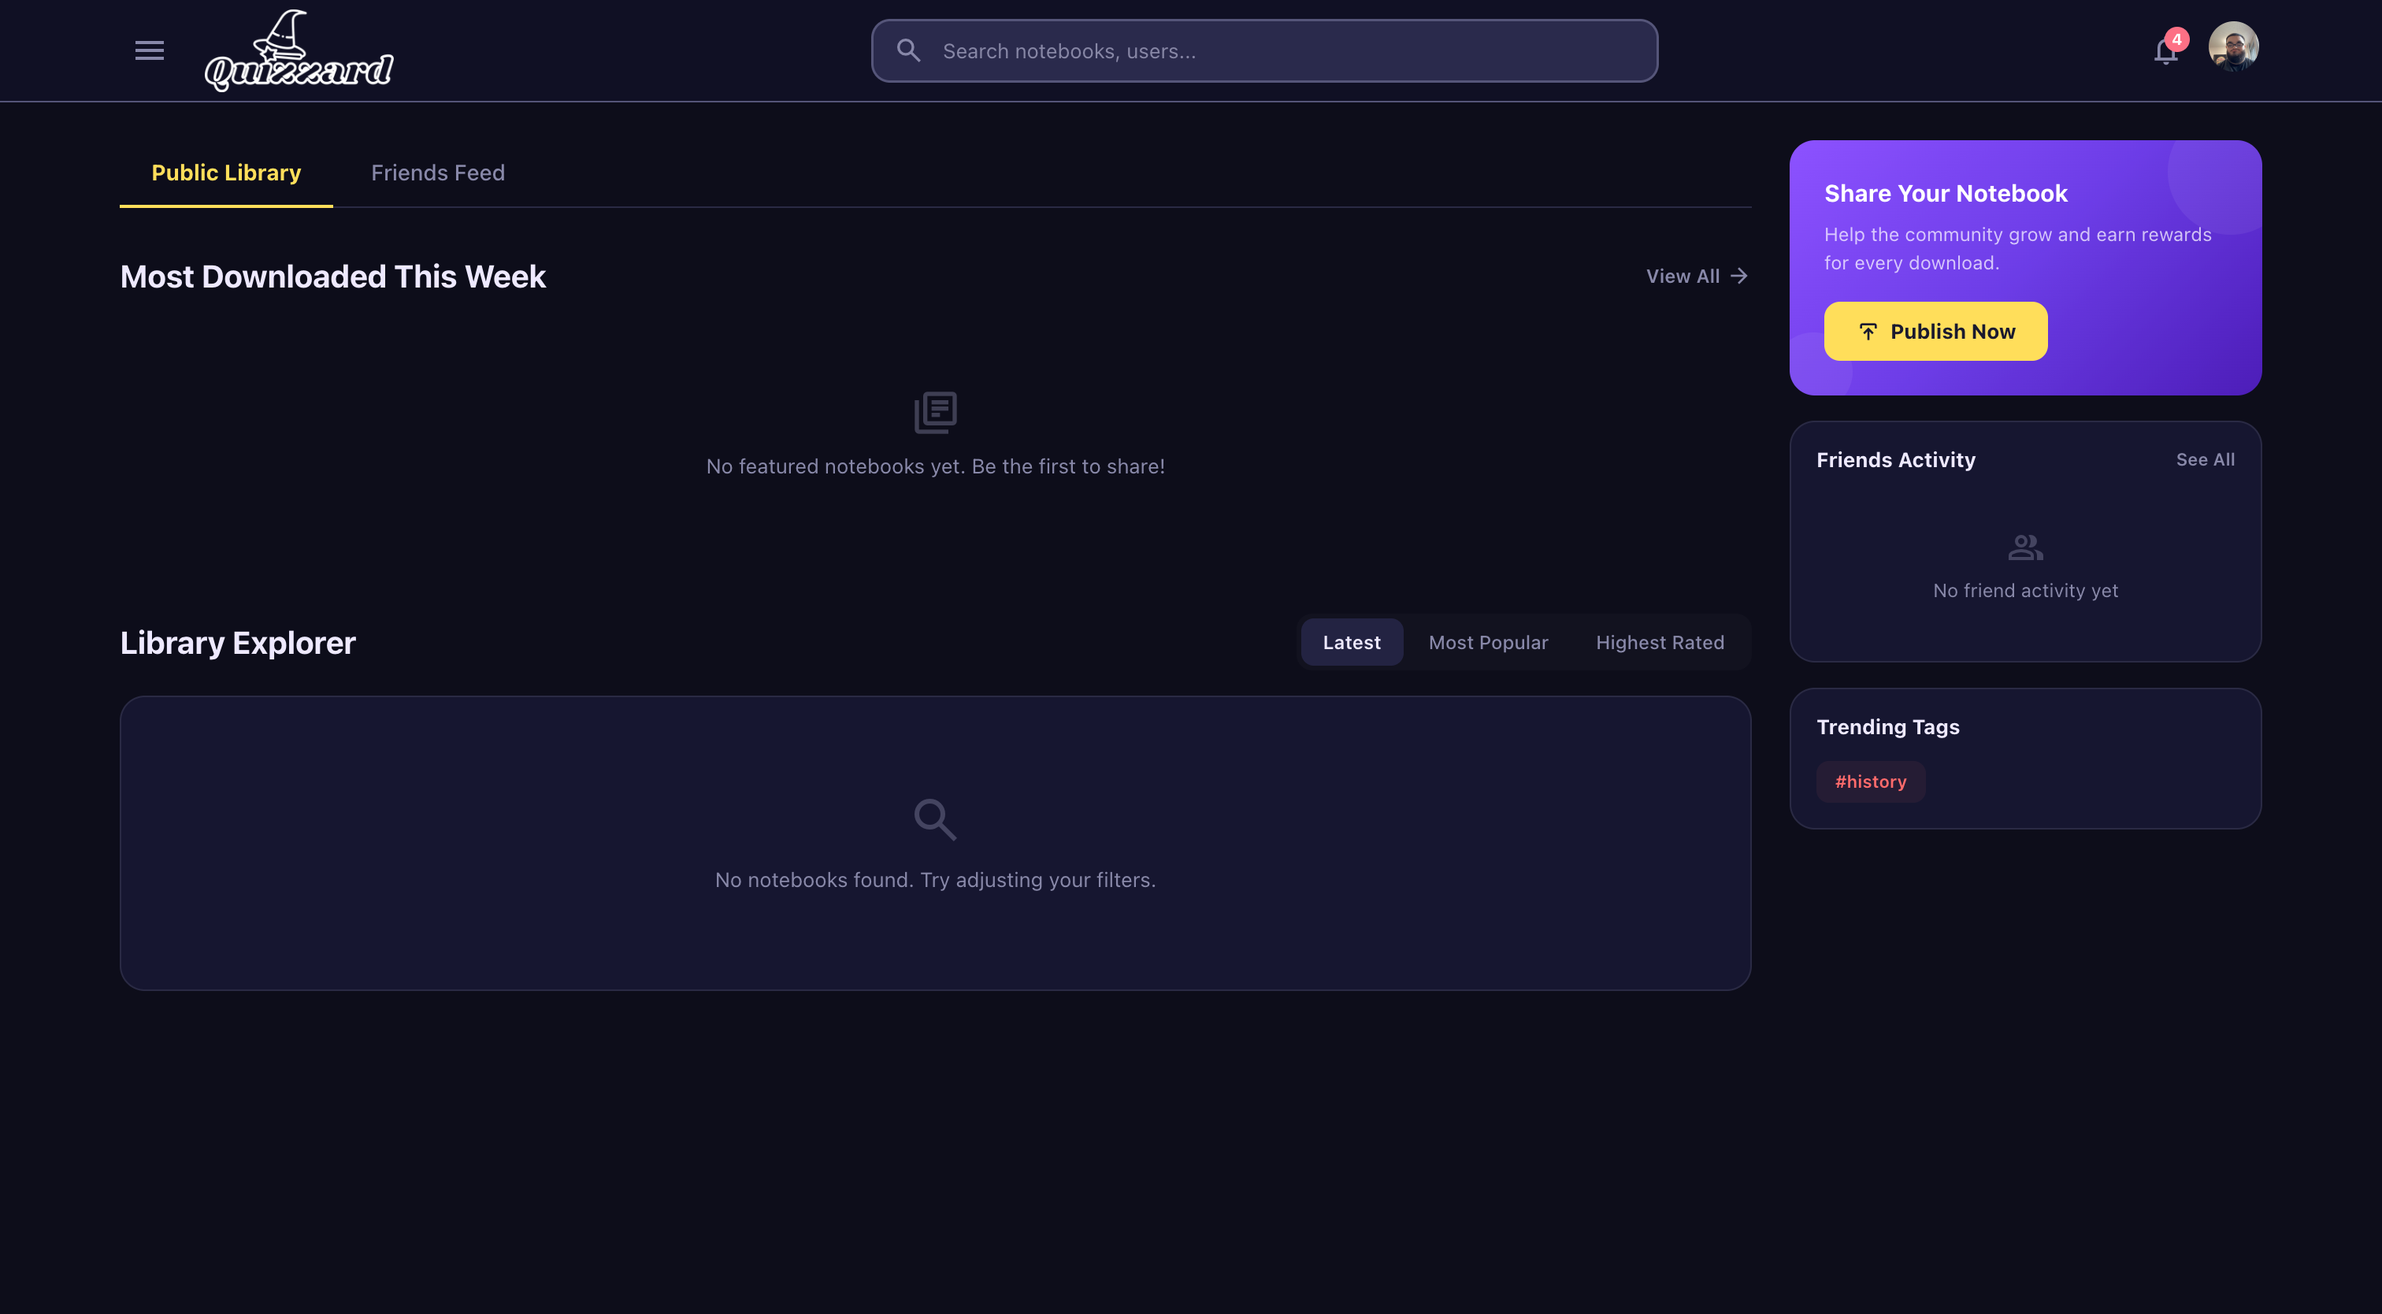Click the View All arrow icon

1738,276
